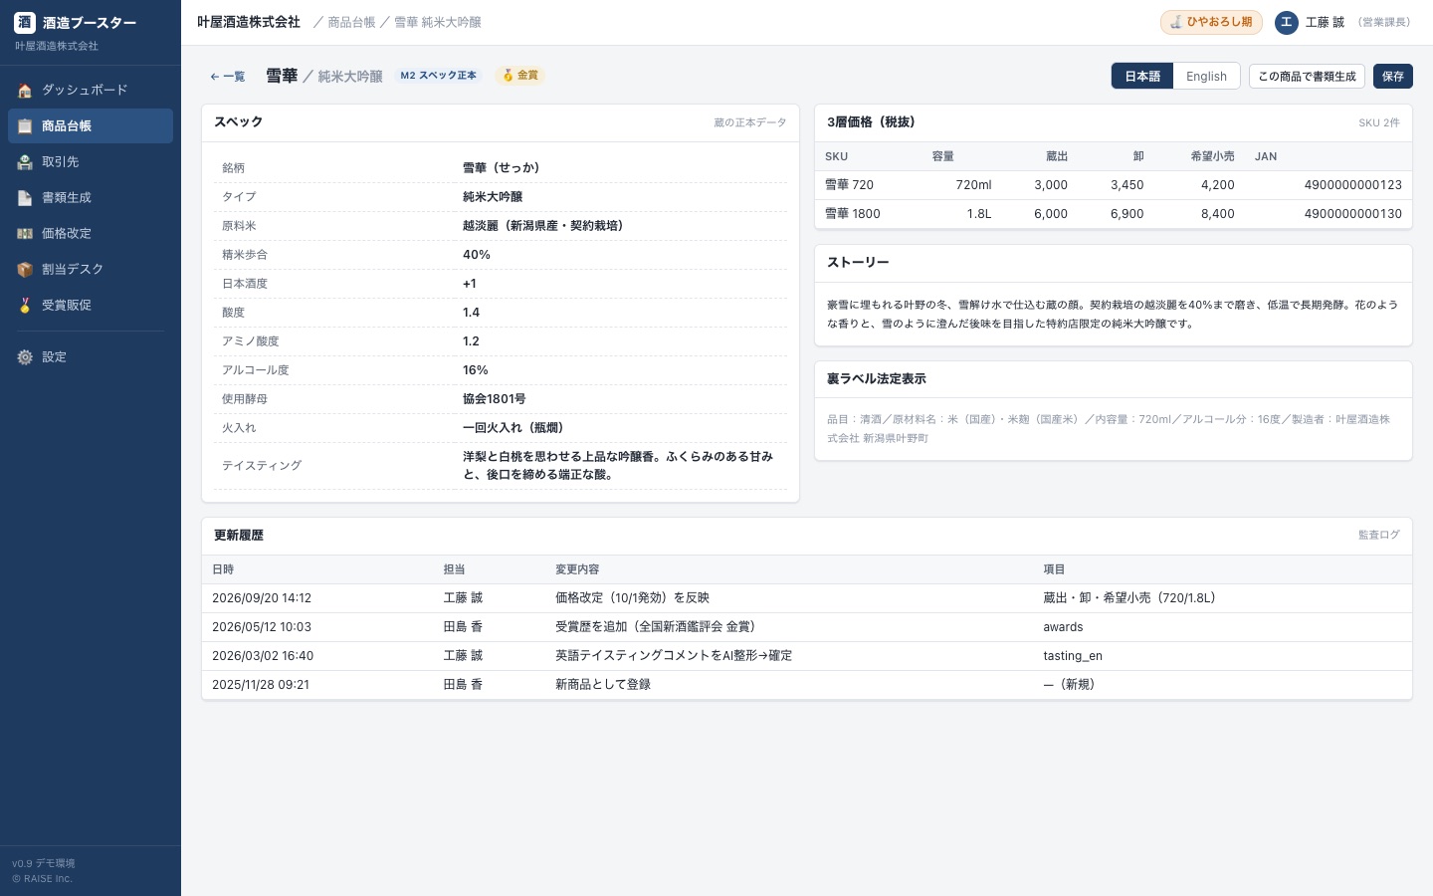Click user name 工藤 誠 in header
This screenshot has width=1433, height=896.
click(x=1325, y=22)
